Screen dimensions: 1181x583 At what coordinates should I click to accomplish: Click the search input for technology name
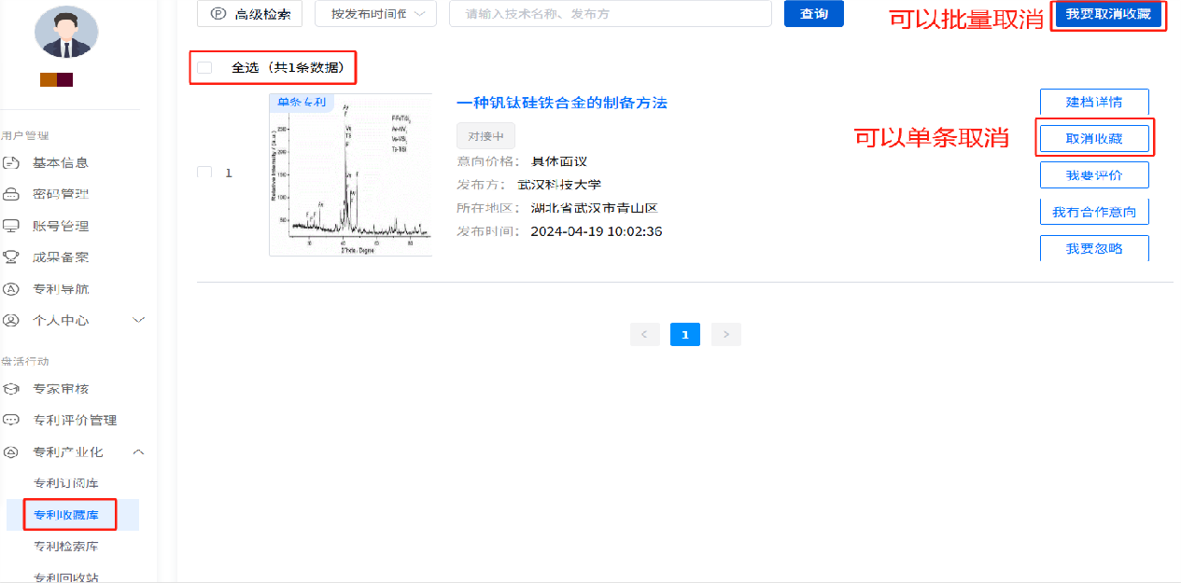(611, 14)
